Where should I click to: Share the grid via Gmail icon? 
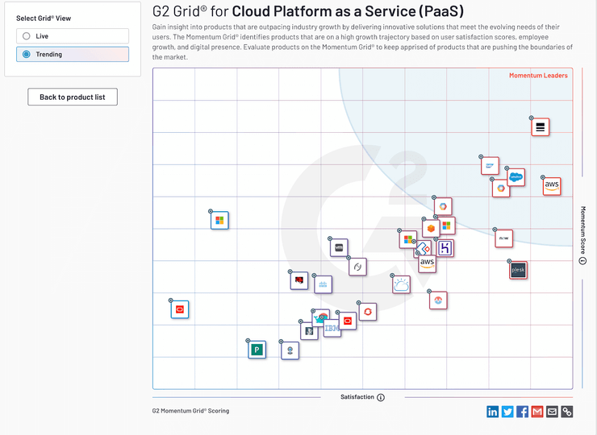click(x=536, y=412)
